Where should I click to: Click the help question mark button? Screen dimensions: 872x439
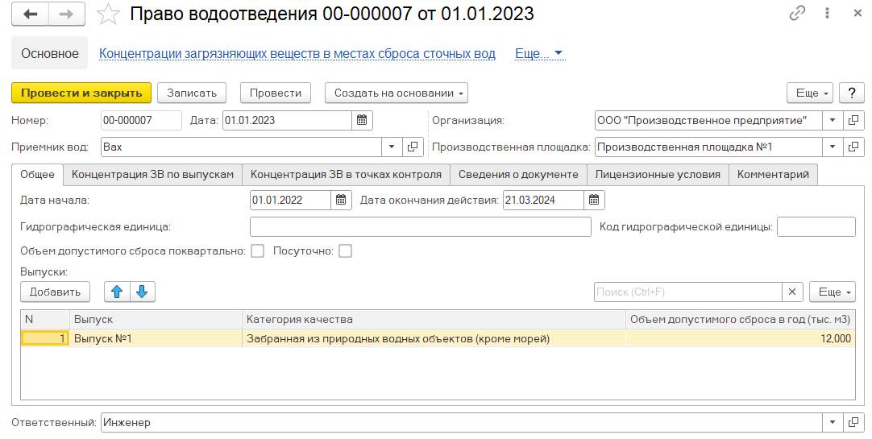851,93
